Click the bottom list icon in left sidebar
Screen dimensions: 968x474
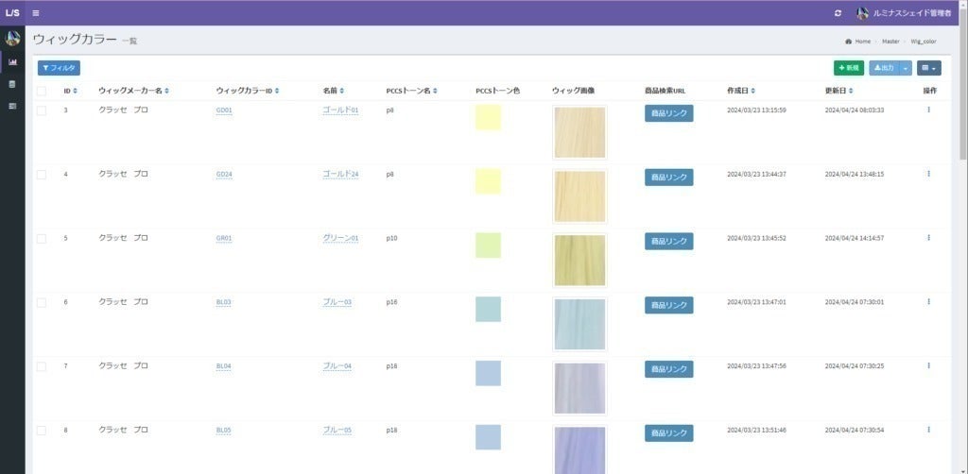pos(12,106)
